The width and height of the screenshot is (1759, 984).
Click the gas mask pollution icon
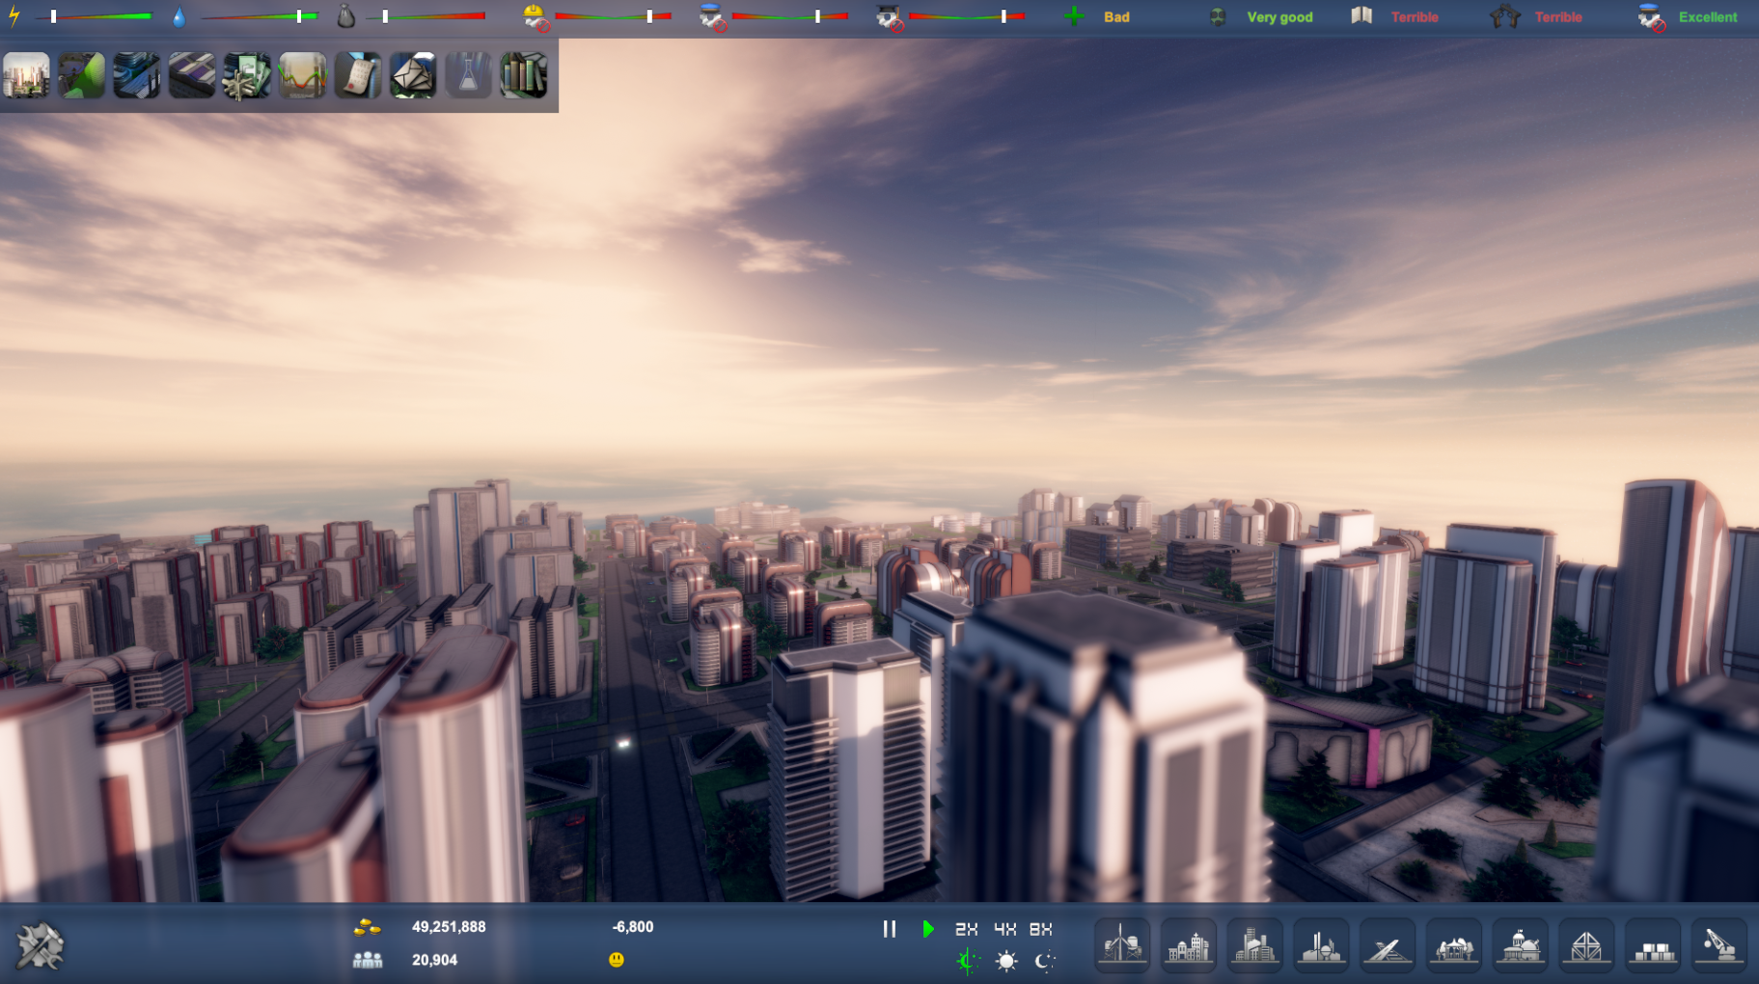click(x=1218, y=16)
